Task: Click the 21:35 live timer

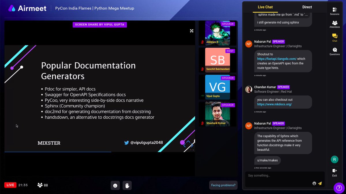Action: click(x=23, y=185)
